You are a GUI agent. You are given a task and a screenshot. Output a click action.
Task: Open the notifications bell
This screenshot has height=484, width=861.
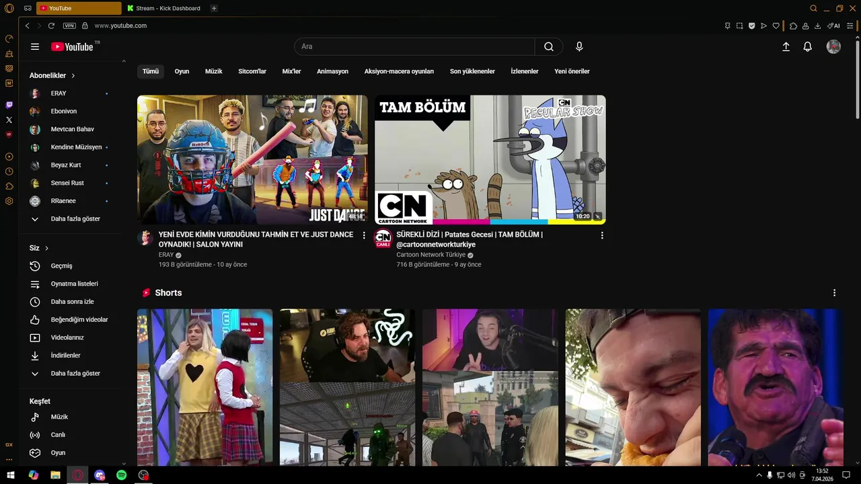(808, 46)
